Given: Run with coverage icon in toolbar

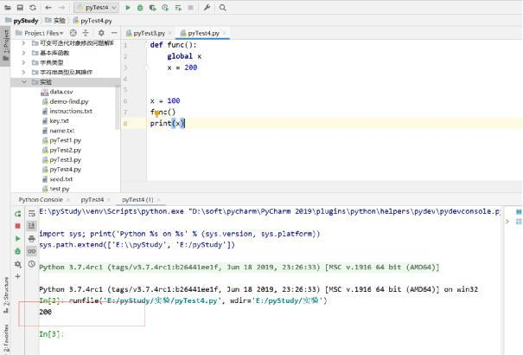Looking at the screenshot, I should click(x=153, y=7).
